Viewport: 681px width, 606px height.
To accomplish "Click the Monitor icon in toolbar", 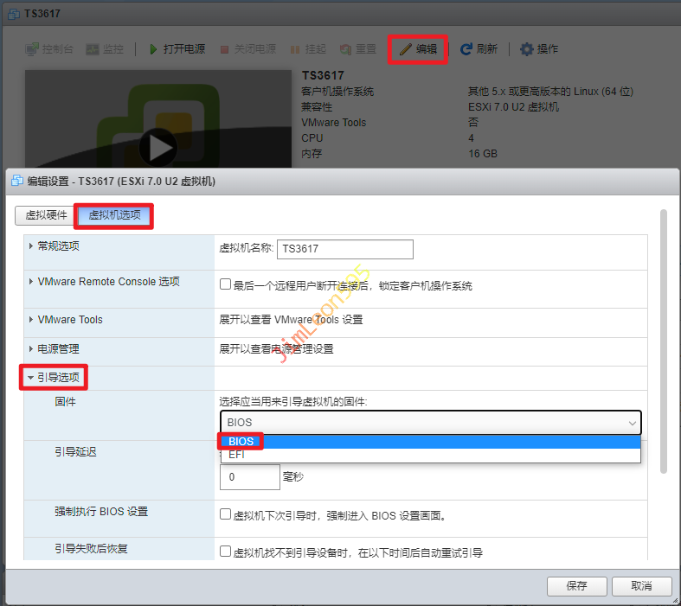I will (x=93, y=49).
